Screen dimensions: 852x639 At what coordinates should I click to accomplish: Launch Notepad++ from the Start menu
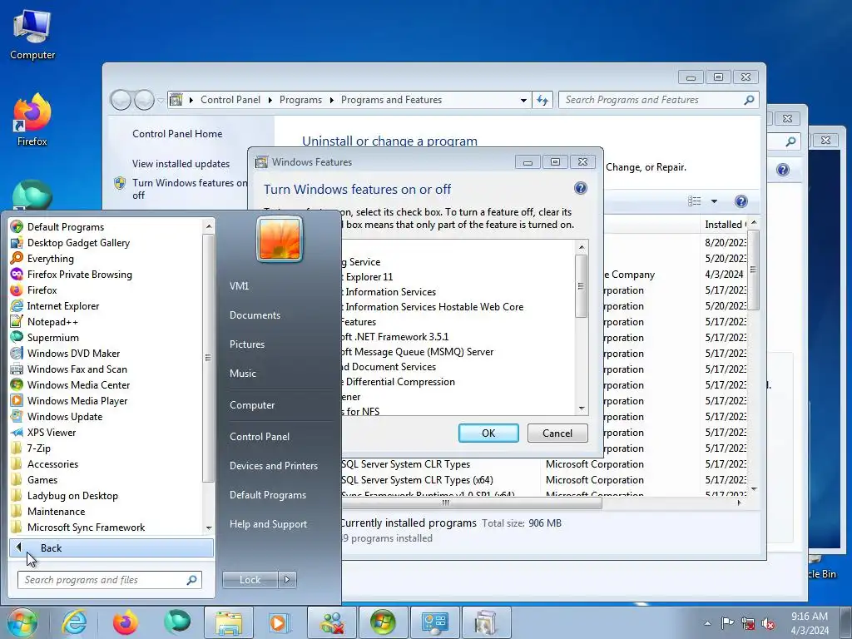pos(44,321)
